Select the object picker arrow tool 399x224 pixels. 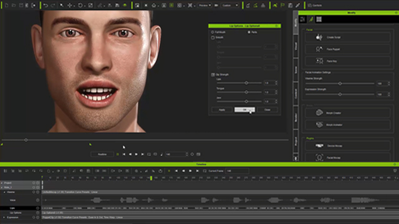click(62, 6)
